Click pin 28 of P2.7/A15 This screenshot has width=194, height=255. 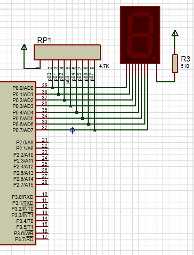(x=44, y=182)
